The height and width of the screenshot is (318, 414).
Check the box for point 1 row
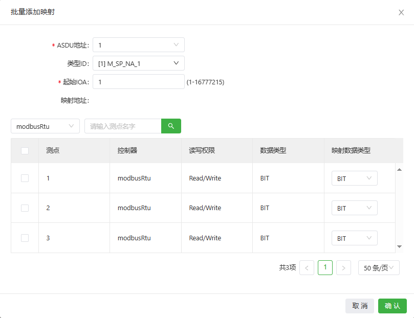click(25, 178)
